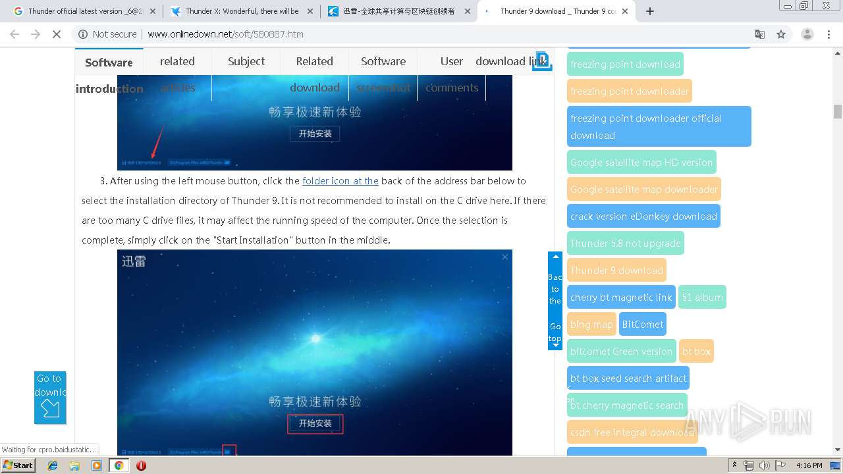Open the Chrome profile avatar
Screen dimensions: 843x474
click(x=807, y=34)
